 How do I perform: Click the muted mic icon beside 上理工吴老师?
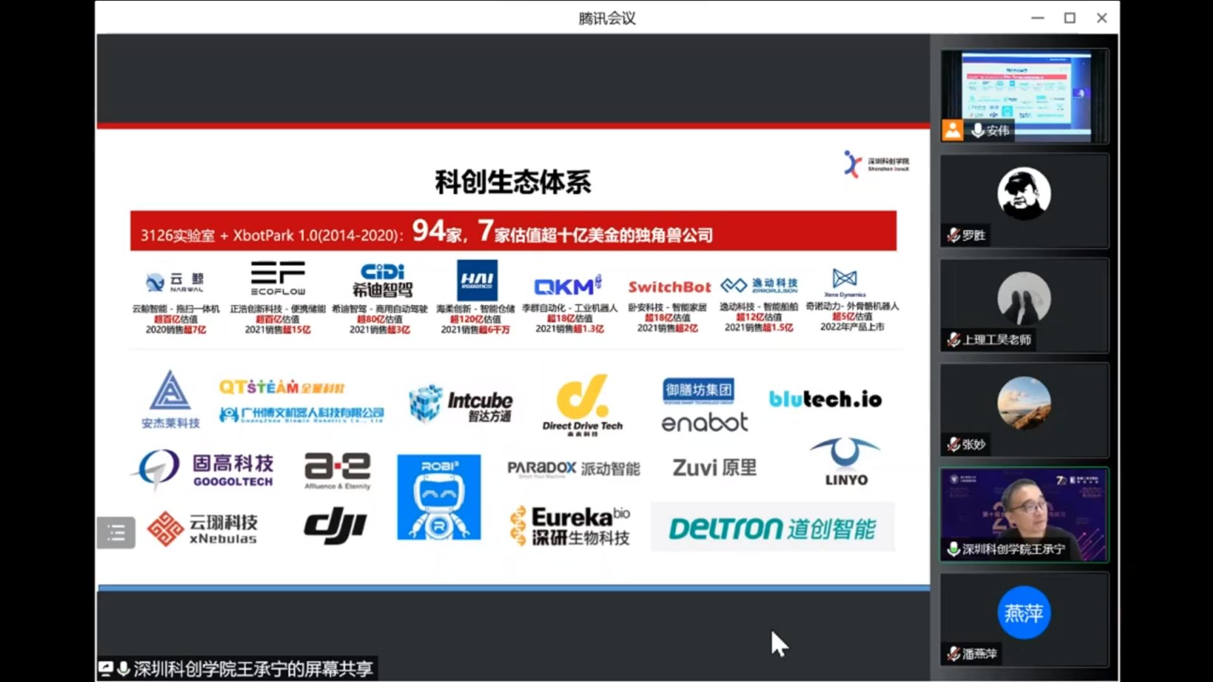point(953,340)
